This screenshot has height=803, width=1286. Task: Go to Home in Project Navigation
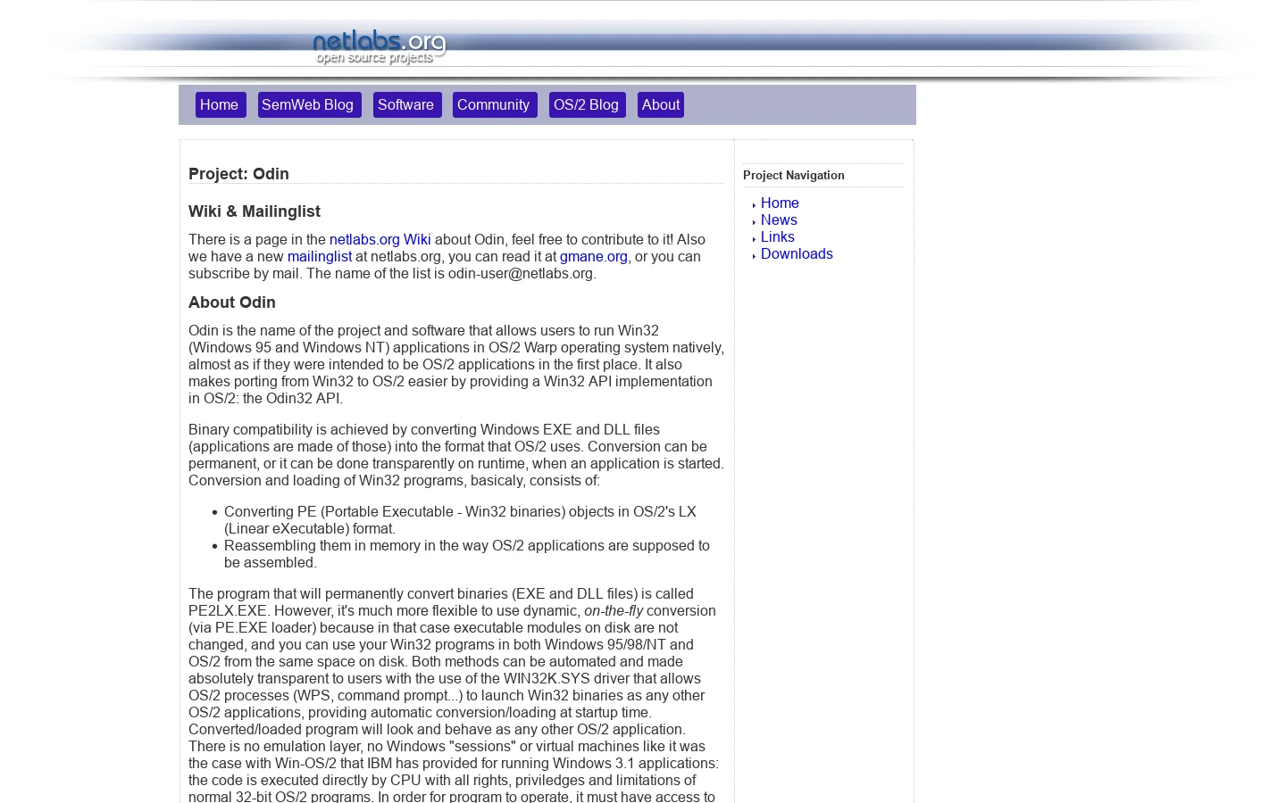coord(780,203)
